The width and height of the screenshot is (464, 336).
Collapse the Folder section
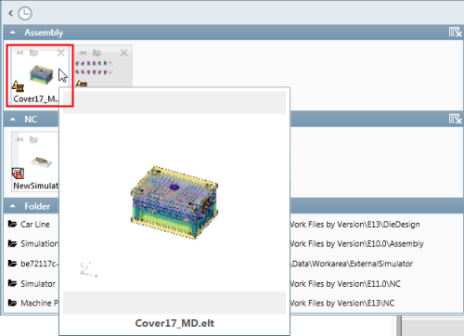point(13,206)
